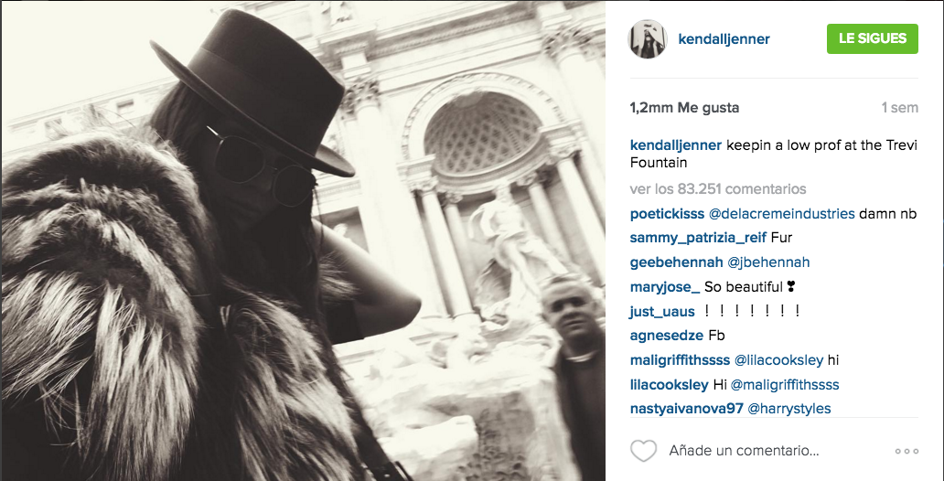Click the Añade un comentario input field
This screenshot has height=481, width=944.
point(744,450)
